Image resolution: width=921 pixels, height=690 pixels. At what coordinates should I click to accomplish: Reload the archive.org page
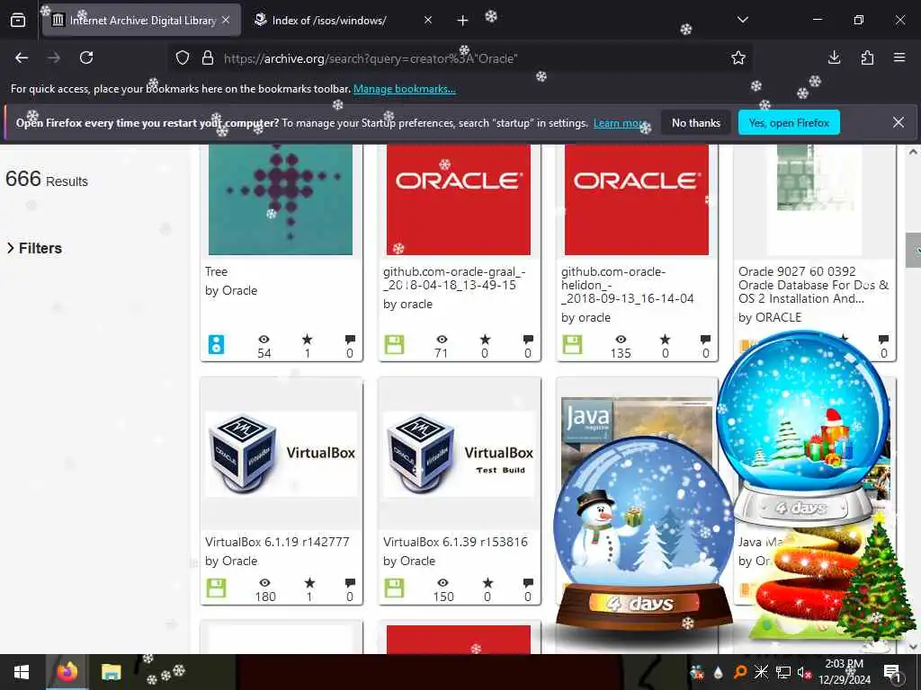click(86, 57)
